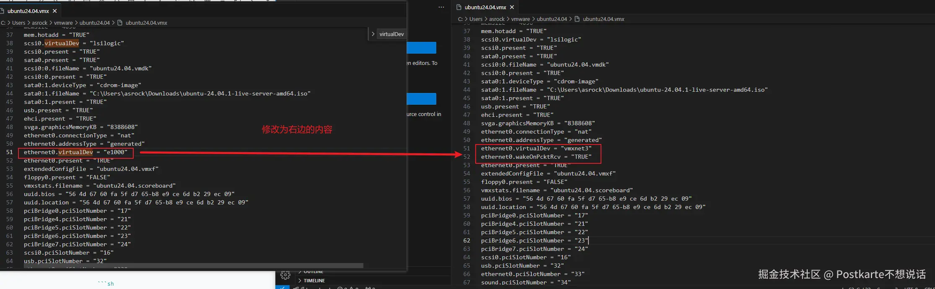
Task: Click ethernet0.addressType "generated" in right editor
Action: 541,140
